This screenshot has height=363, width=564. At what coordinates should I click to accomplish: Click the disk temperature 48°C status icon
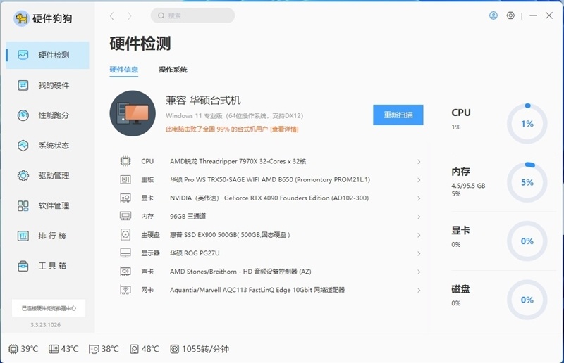pos(134,349)
